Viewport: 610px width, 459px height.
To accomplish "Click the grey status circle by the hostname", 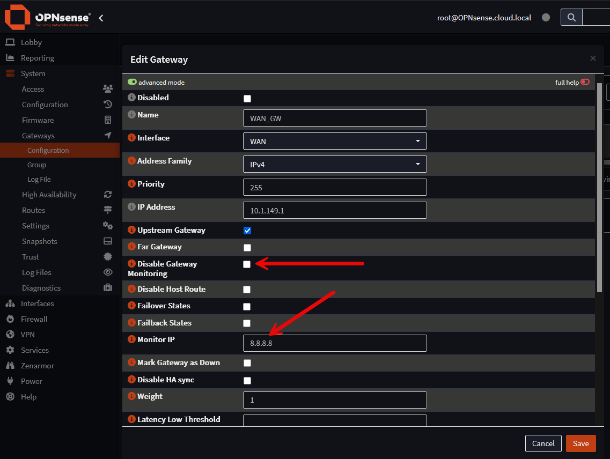I will (x=546, y=18).
